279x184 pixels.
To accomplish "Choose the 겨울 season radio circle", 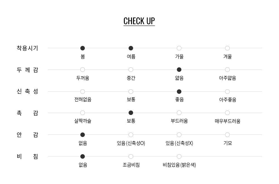I will pos(227,48).
